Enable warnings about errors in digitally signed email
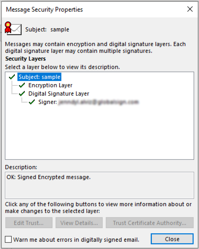The width and height of the screenshot is (199, 249). (8, 239)
